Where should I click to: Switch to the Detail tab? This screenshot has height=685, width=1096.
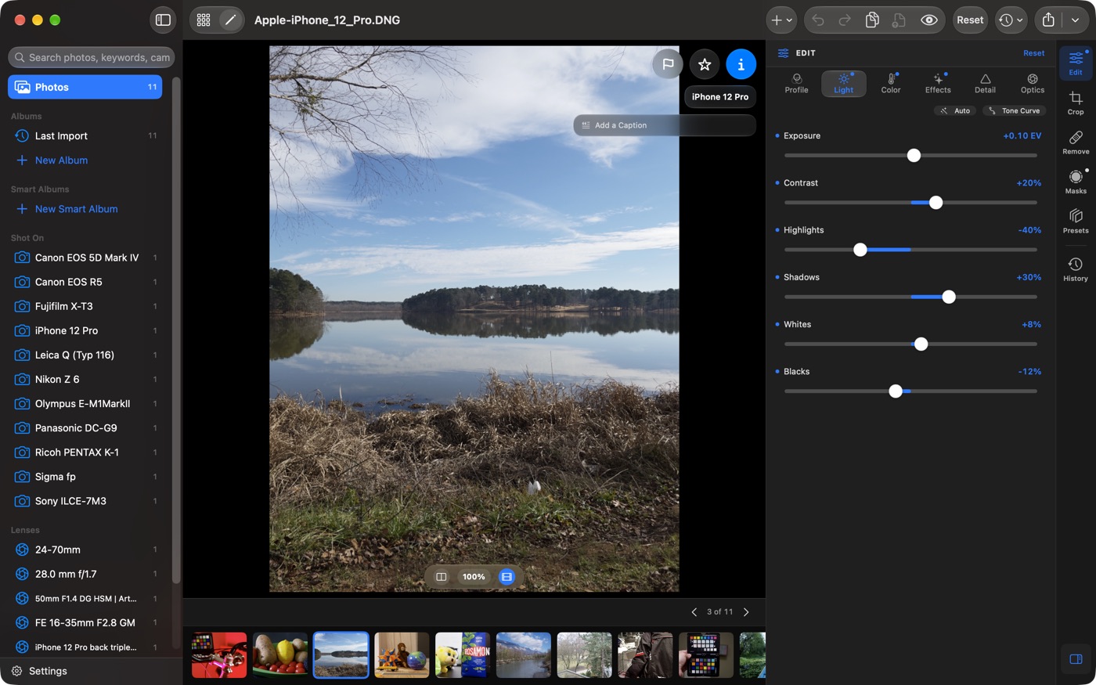coord(985,84)
